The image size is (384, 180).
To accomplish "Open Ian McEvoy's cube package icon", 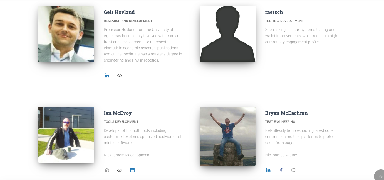I will tap(107, 170).
